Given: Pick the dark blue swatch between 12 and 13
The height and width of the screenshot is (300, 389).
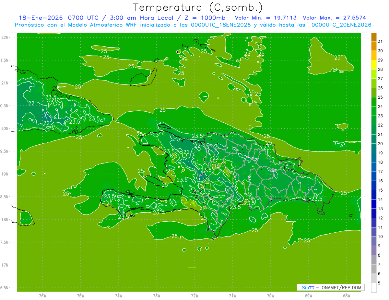Looking at the screenshot, I should (374, 213).
